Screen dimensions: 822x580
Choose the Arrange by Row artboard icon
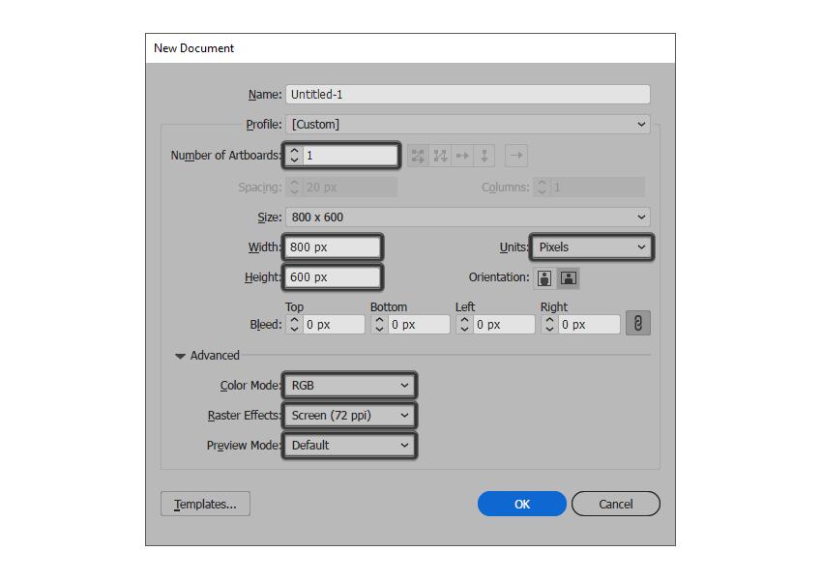(x=462, y=156)
